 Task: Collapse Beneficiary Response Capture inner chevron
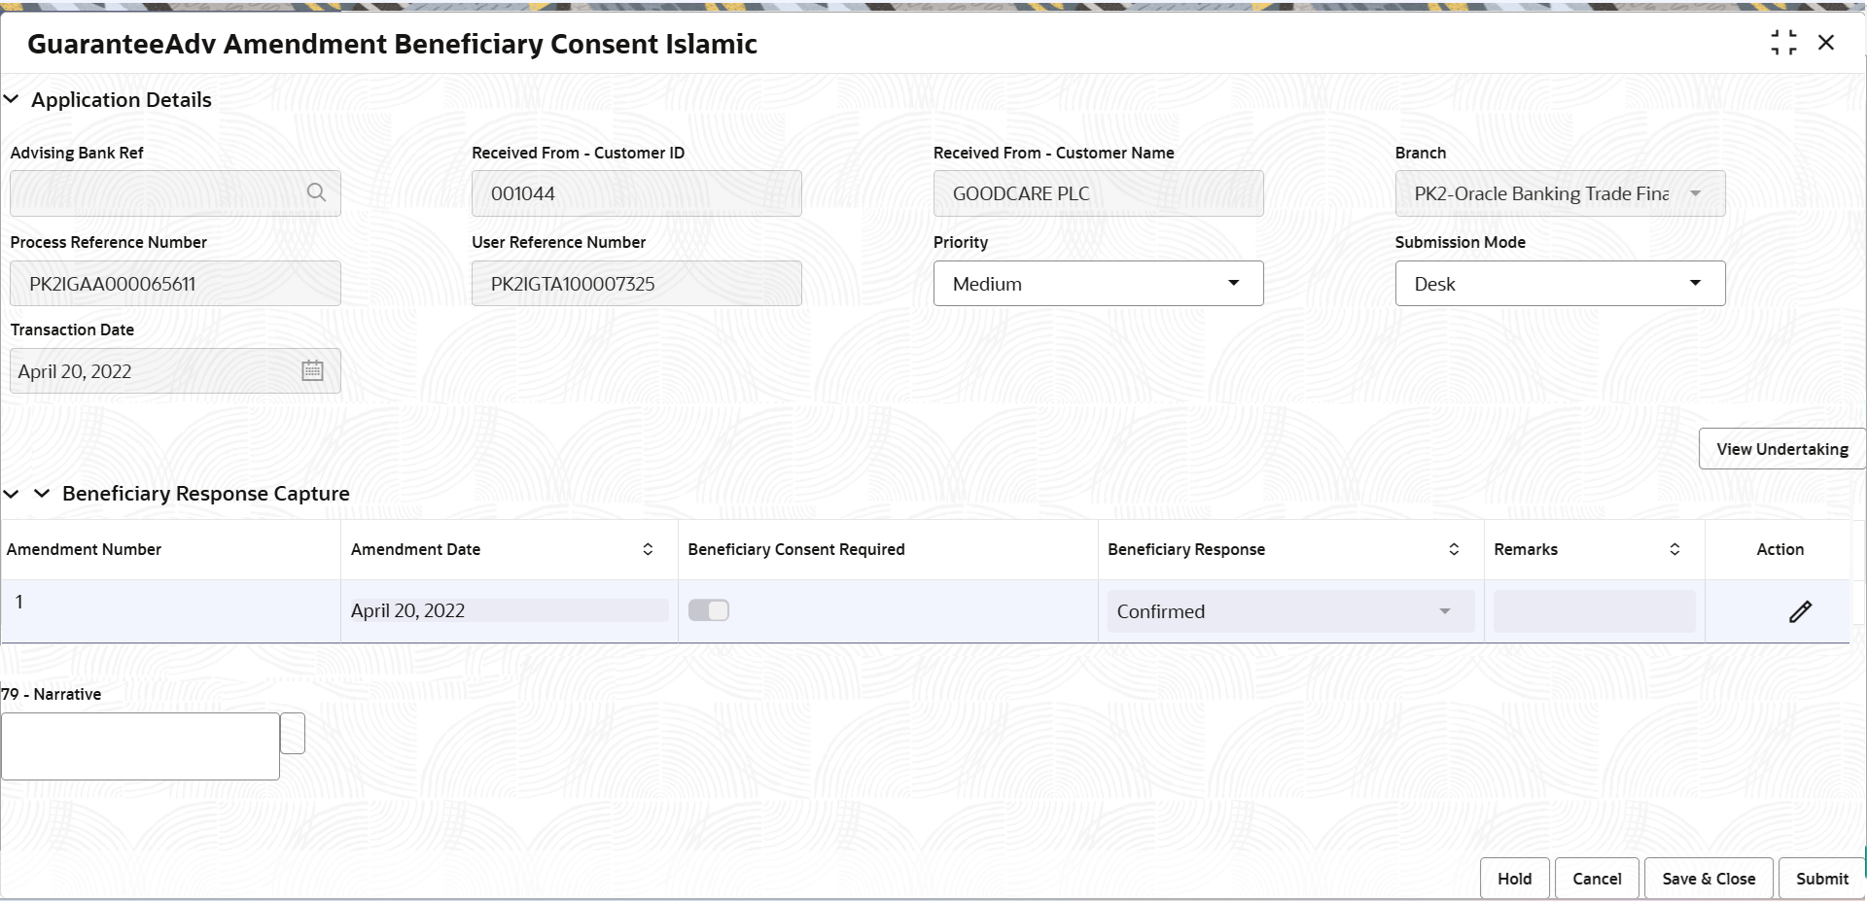(42, 494)
